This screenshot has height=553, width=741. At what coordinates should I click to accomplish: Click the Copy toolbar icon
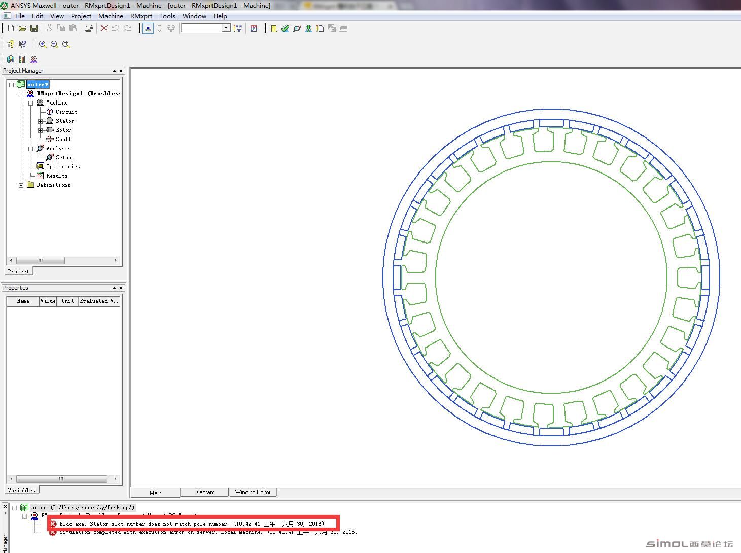61,28
